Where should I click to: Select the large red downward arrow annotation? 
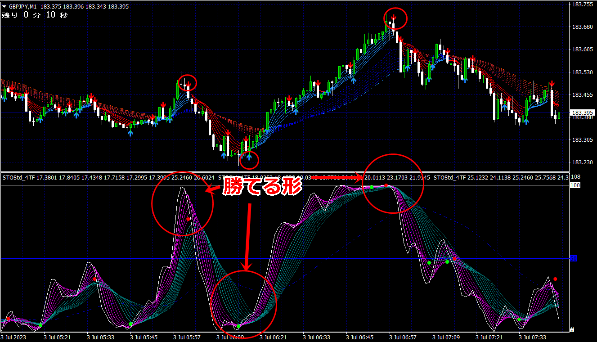point(247,236)
